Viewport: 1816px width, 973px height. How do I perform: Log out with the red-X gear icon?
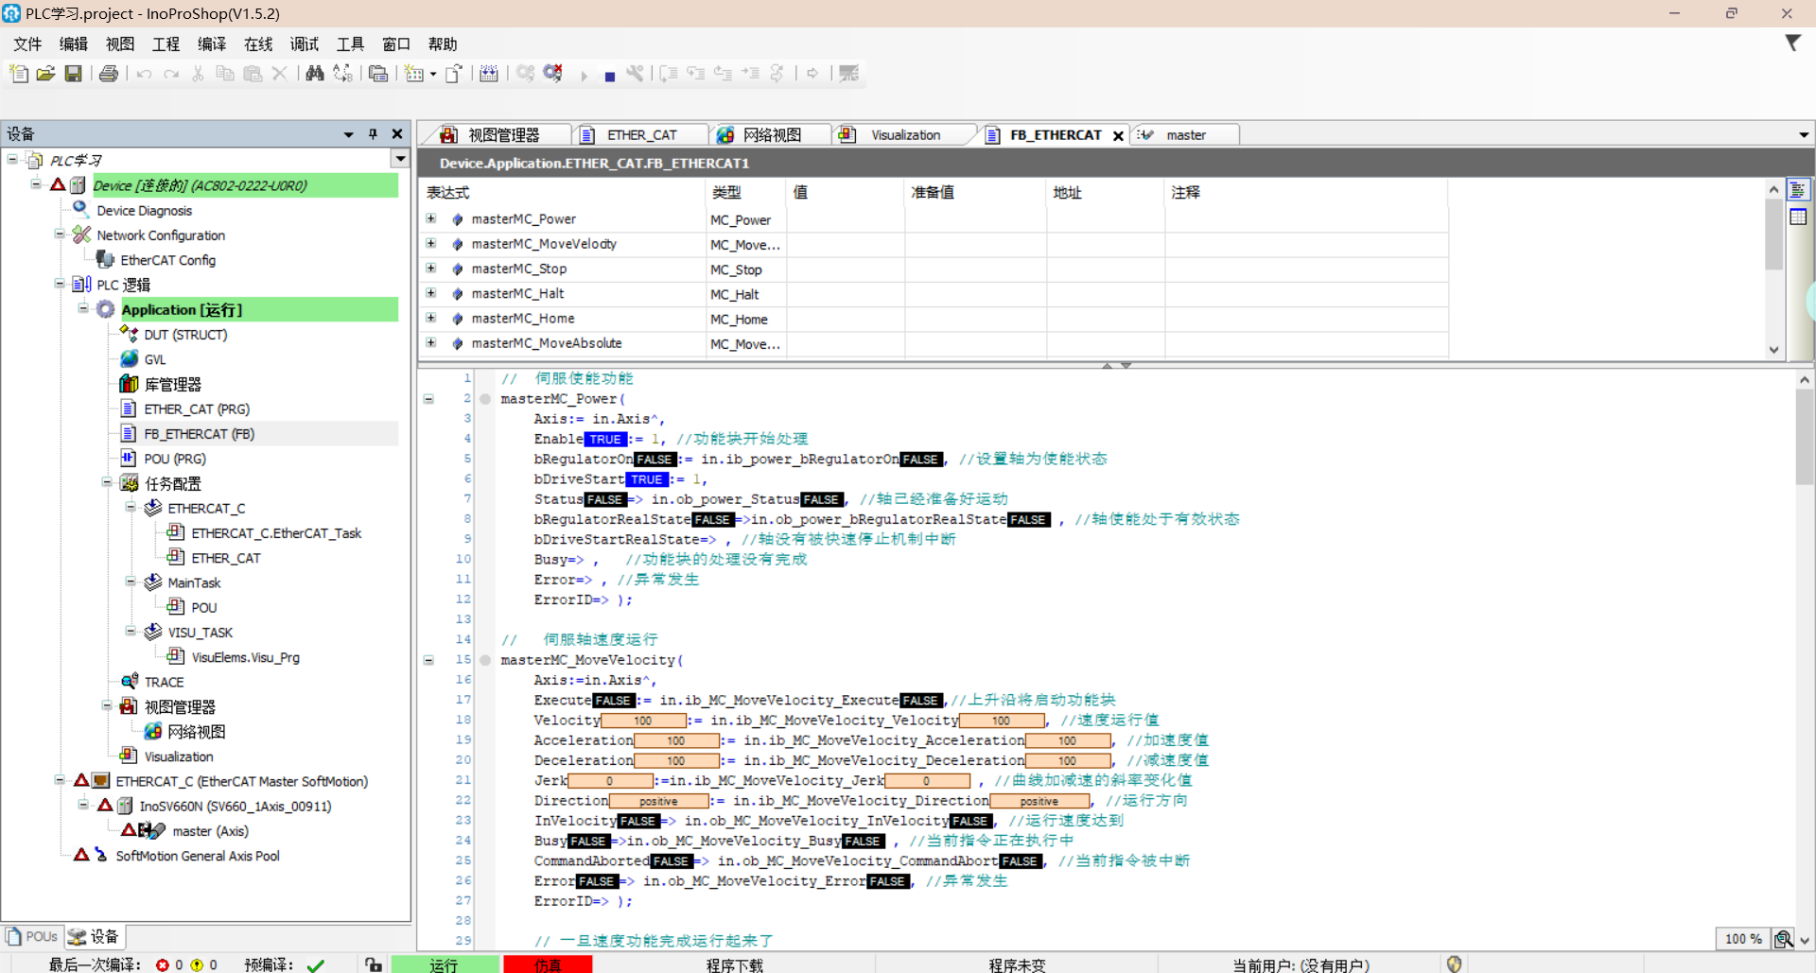553,74
